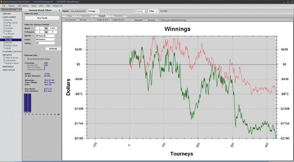294x162 pixels.
Task: Click the maximum Buyin input field
Action: [52, 28]
